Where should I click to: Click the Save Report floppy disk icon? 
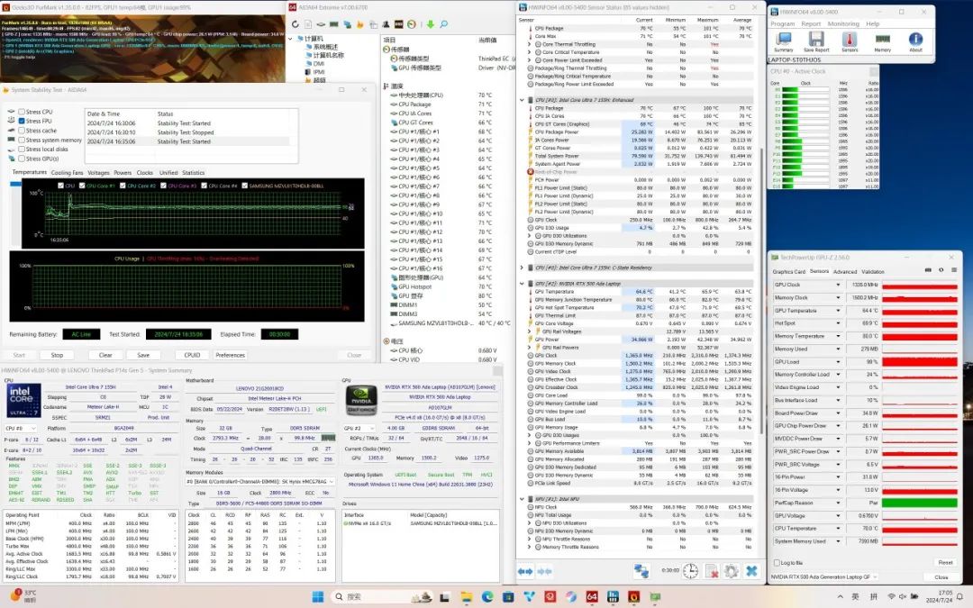[816, 41]
